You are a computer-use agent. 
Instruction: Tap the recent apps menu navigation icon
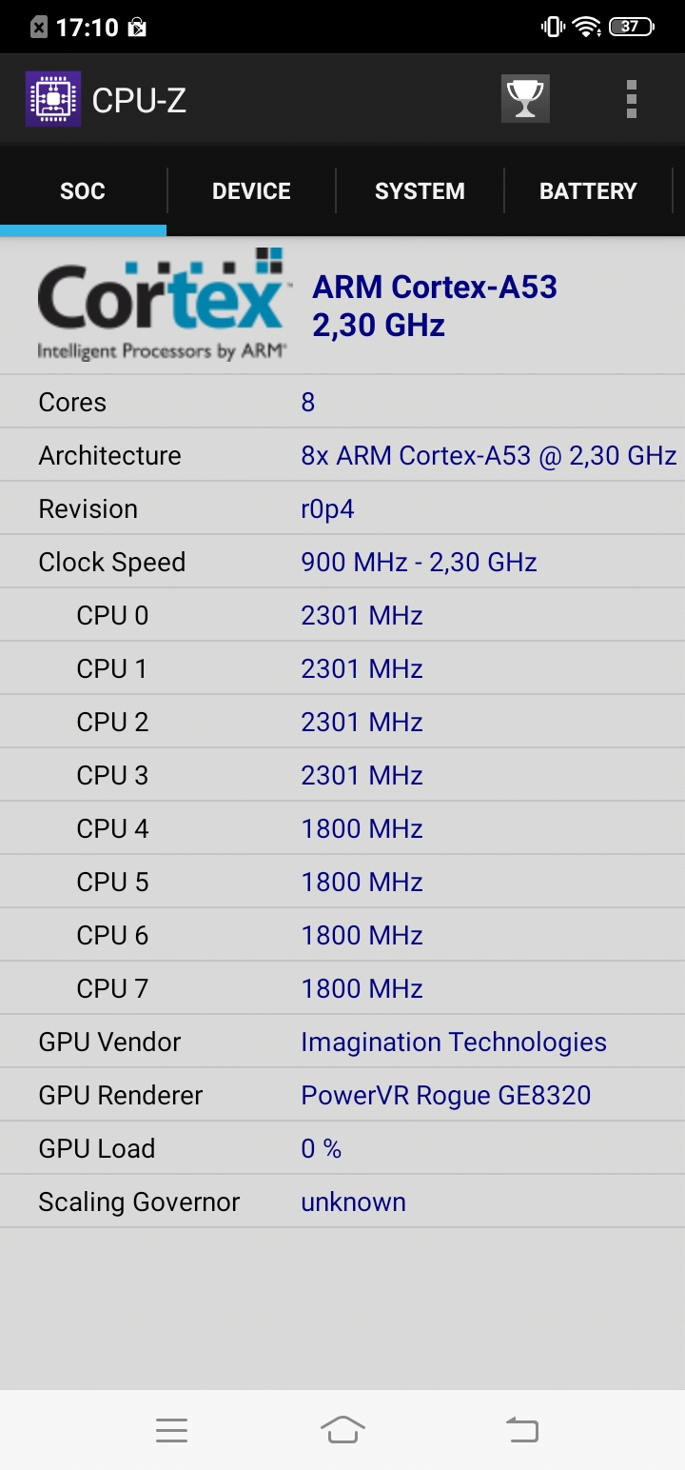[x=171, y=1430]
